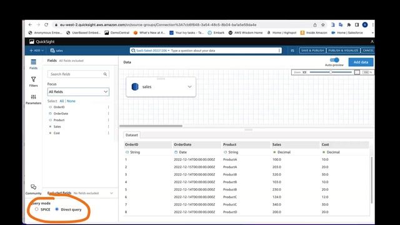Open the browser extensions puzzle icon
The image size is (400, 225).
(x=349, y=25)
